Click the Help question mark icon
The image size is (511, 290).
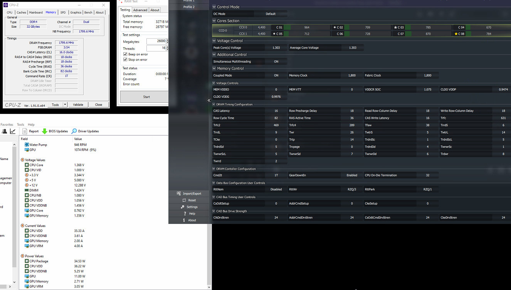pyautogui.click(x=185, y=213)
